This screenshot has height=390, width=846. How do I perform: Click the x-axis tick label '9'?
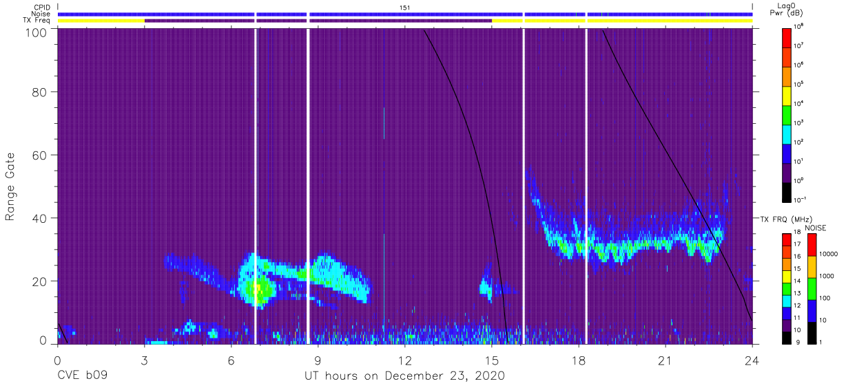point(318,360)
